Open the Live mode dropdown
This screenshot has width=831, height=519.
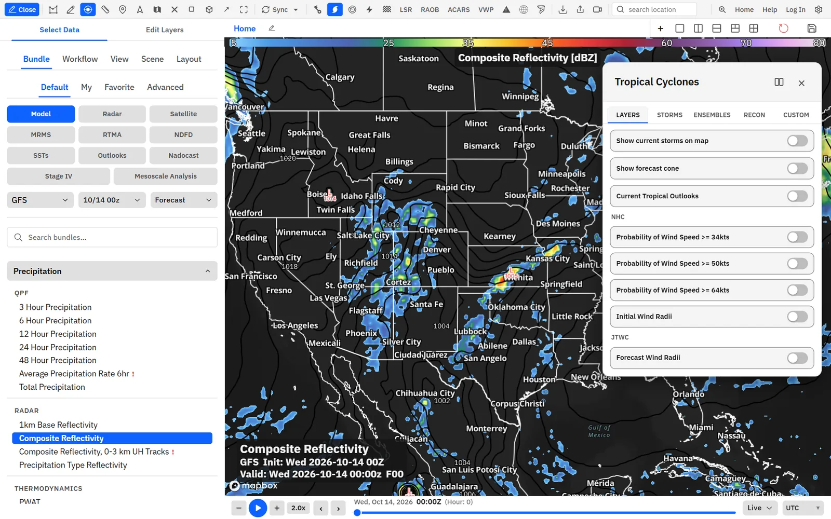pos(760,508)
